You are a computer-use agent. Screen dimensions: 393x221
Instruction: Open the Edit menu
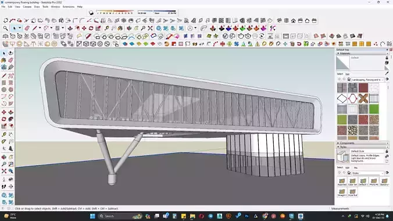tap(10, 7)
